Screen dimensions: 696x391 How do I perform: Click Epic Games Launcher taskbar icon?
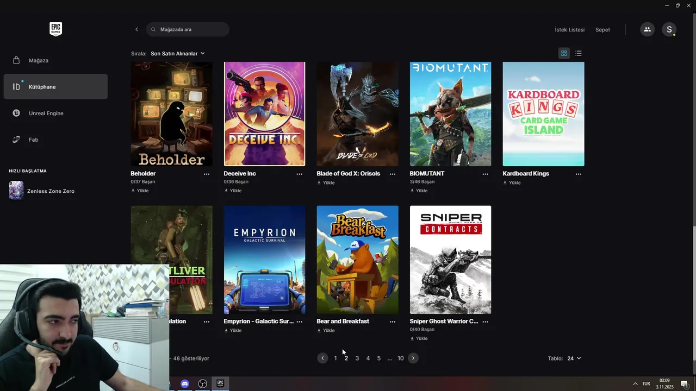click(x=220, y=384)
